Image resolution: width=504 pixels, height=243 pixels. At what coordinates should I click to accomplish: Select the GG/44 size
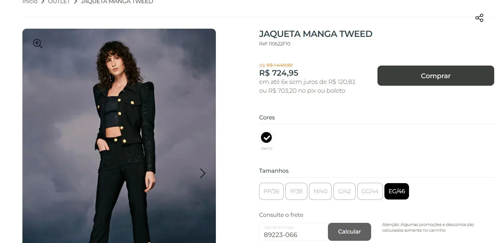(370, 191)
